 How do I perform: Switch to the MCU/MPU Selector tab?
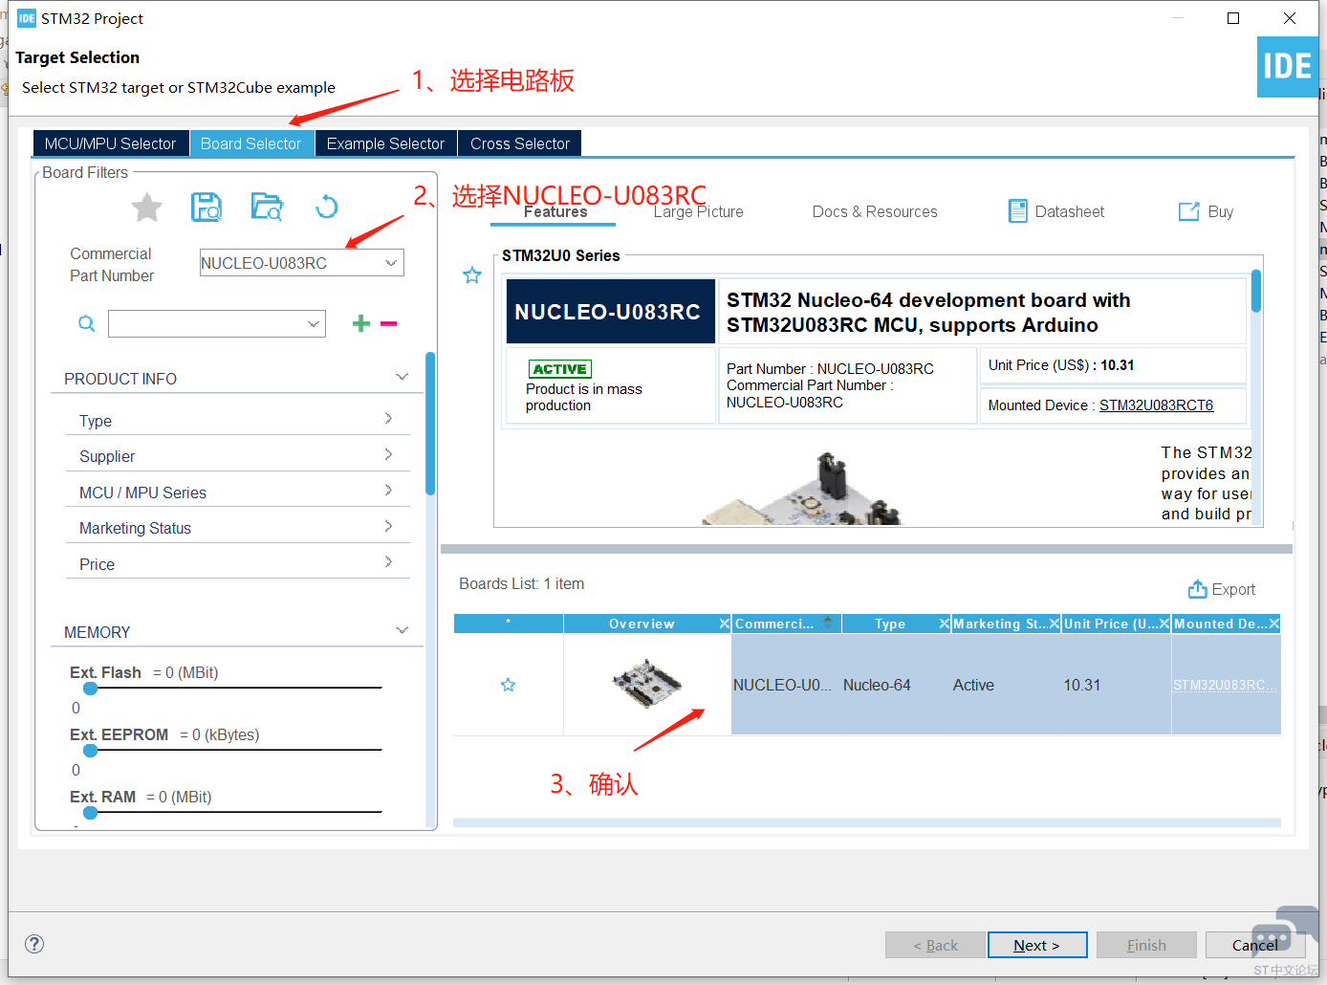[111, 143]
